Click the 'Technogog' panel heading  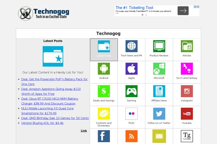[109, 33]
